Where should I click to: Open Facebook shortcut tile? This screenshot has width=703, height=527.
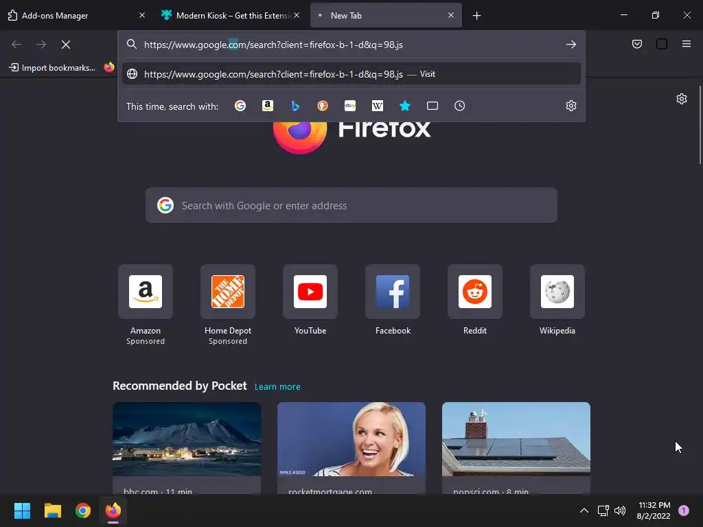click(393, 301)
